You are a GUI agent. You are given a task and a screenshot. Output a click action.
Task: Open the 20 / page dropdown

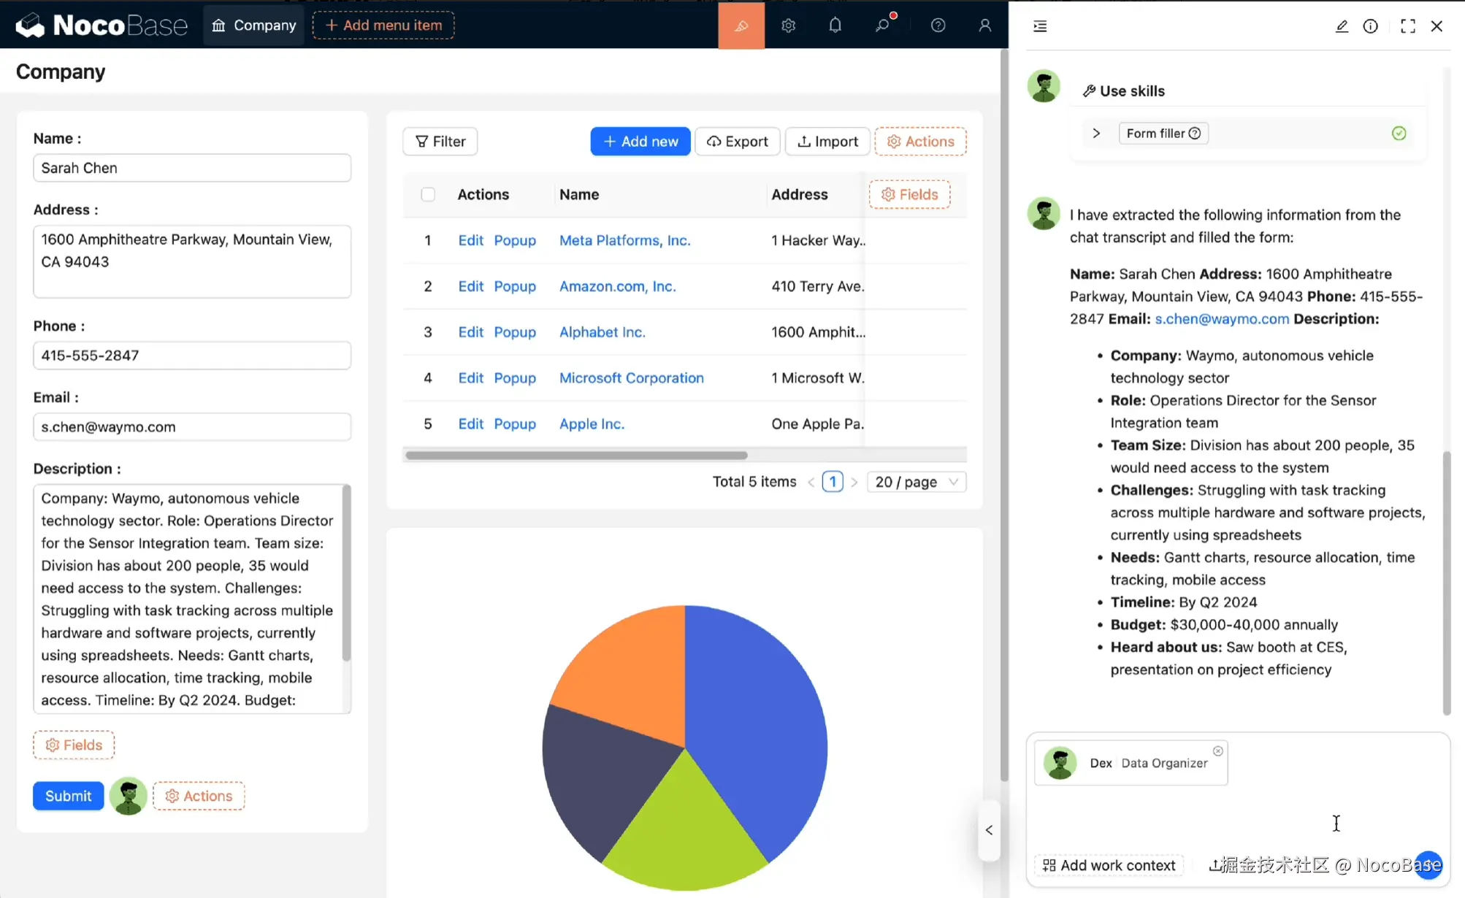point(916,482)
